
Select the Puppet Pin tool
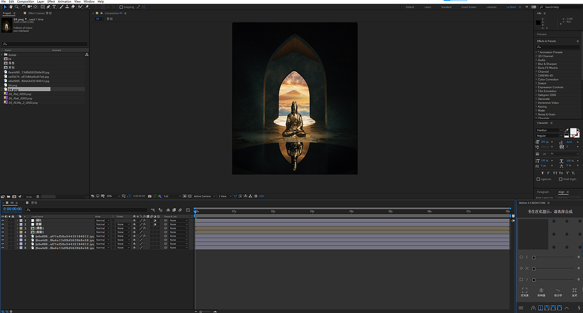87,7
